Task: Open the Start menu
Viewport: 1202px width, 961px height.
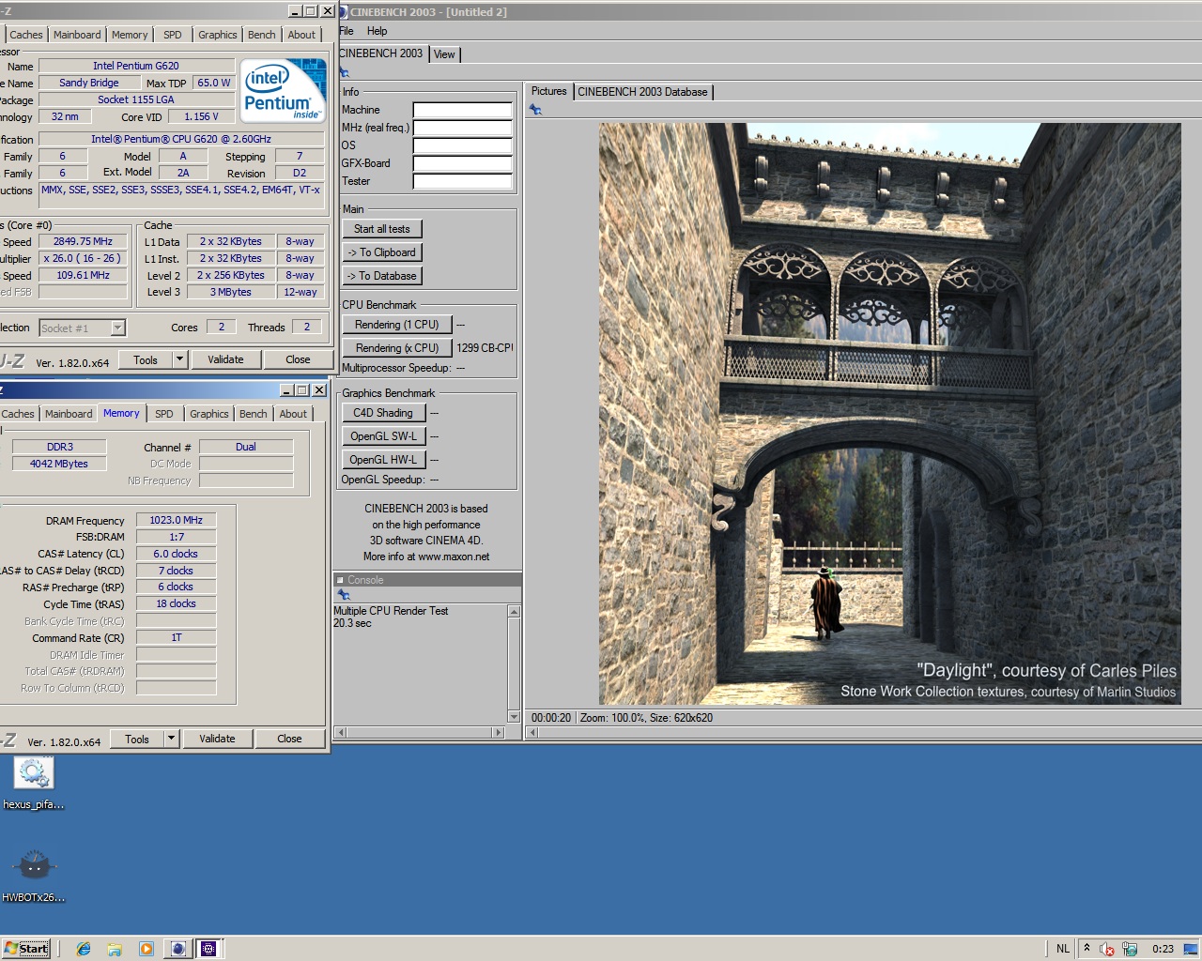Action: [x=26, y=948]
